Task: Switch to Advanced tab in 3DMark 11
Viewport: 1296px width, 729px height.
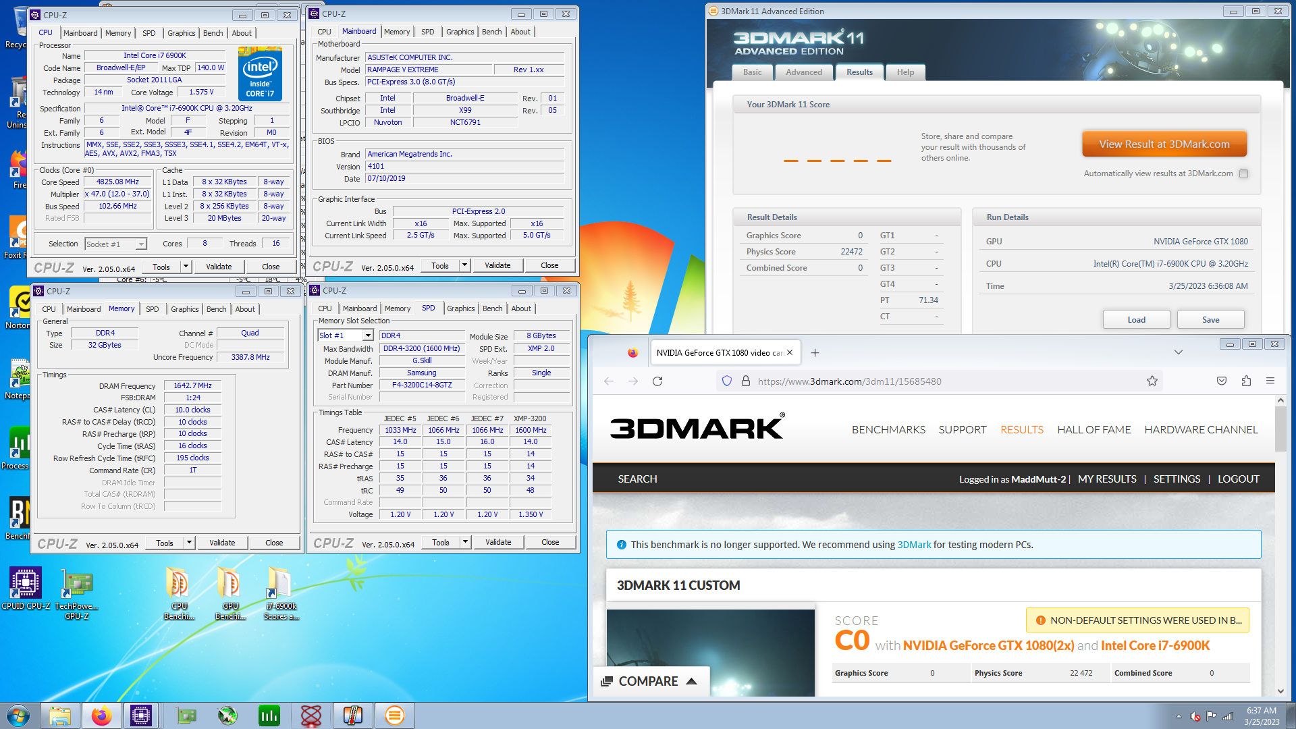Action: (x=803, y=72)
